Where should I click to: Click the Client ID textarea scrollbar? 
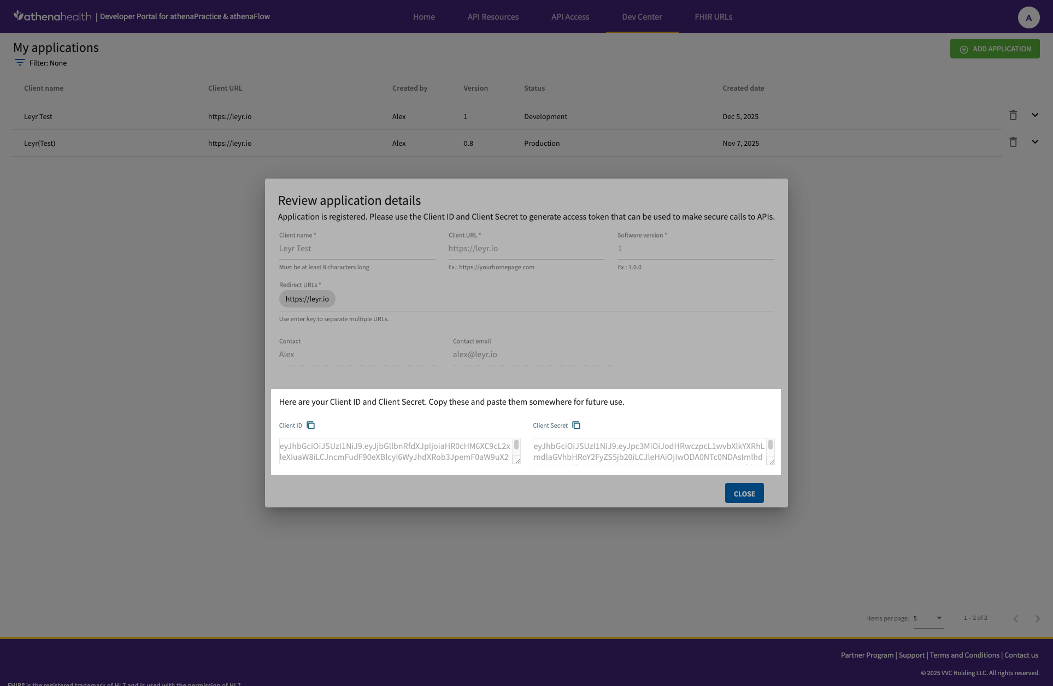(x=516, y=445)
